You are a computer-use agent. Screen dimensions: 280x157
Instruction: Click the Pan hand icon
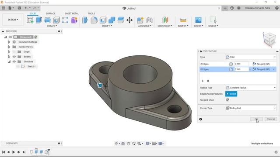click(x=128, y=143)
